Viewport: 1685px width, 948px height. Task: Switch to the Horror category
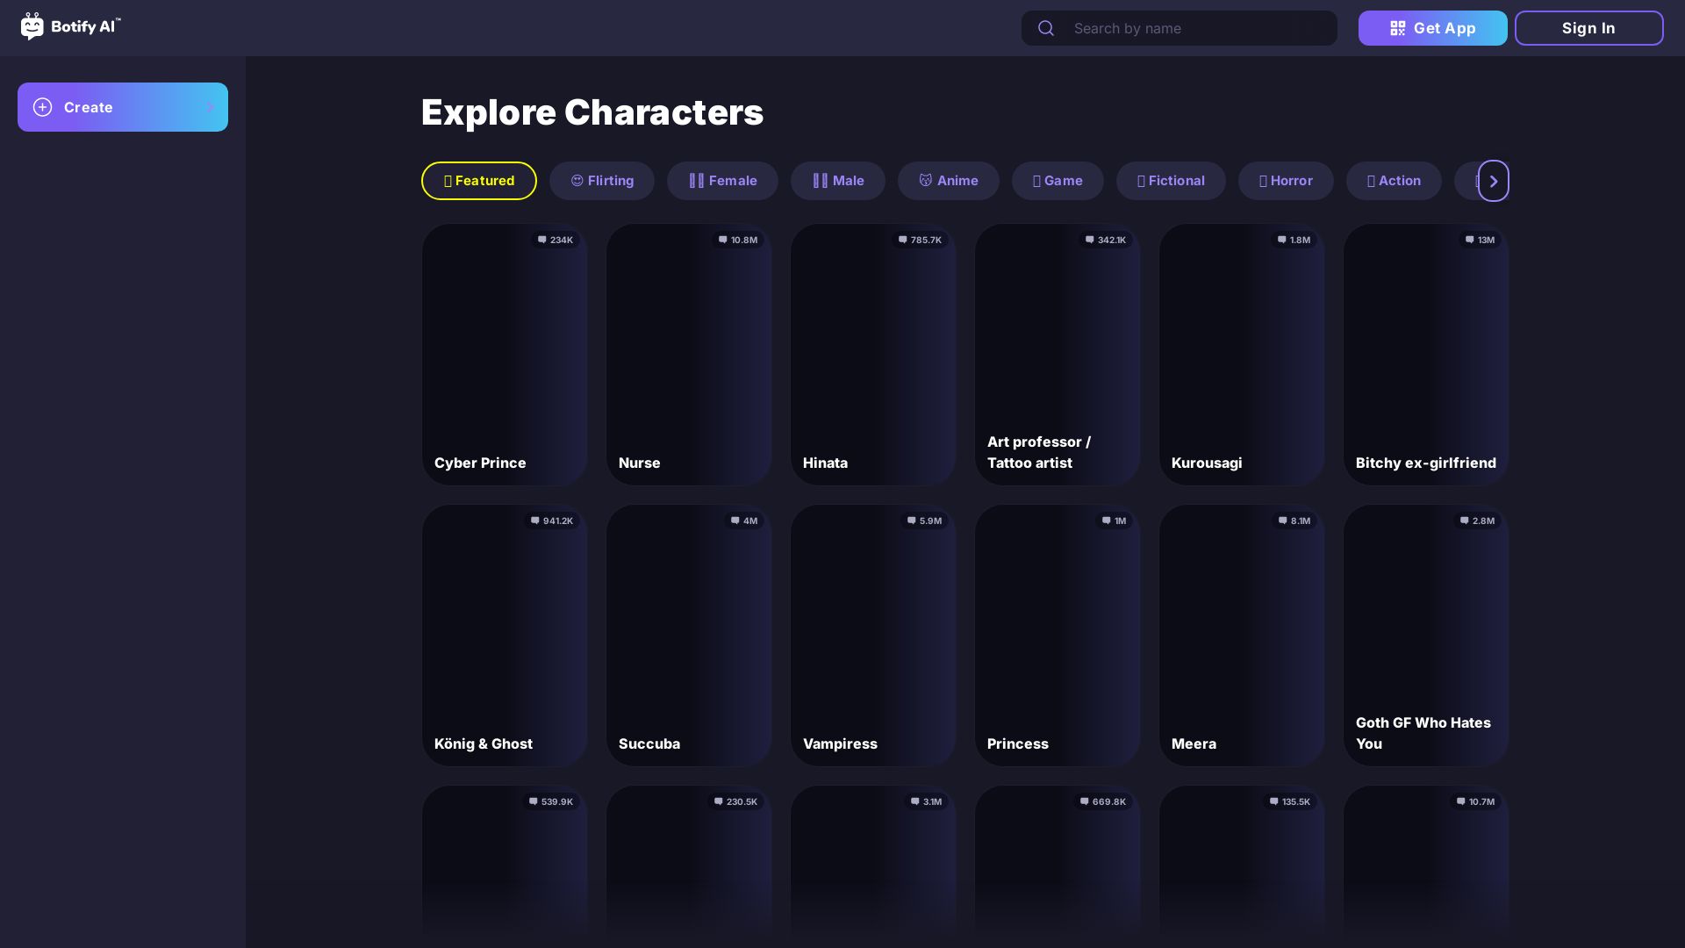tap(1285, 181)
